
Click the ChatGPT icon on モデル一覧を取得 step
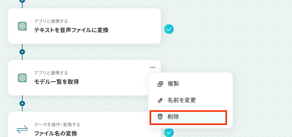tap(22, 78)
